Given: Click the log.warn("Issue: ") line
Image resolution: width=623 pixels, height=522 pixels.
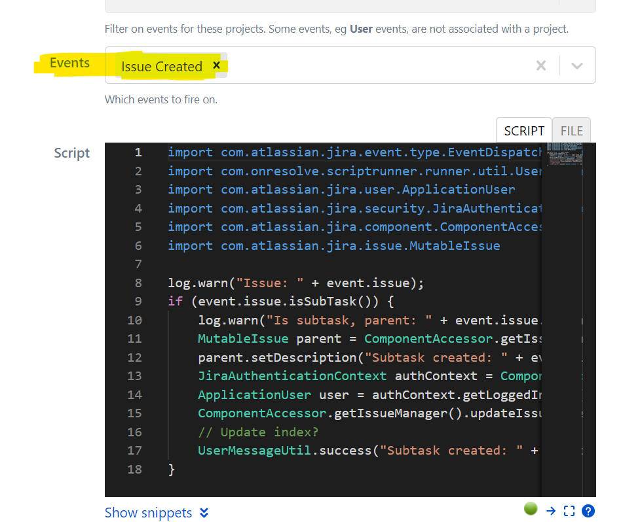Looking at the screenshot, I should coord(296,283).
